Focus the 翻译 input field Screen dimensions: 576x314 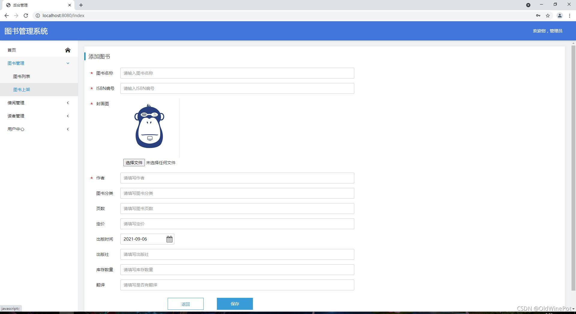[x=237, y=285]
